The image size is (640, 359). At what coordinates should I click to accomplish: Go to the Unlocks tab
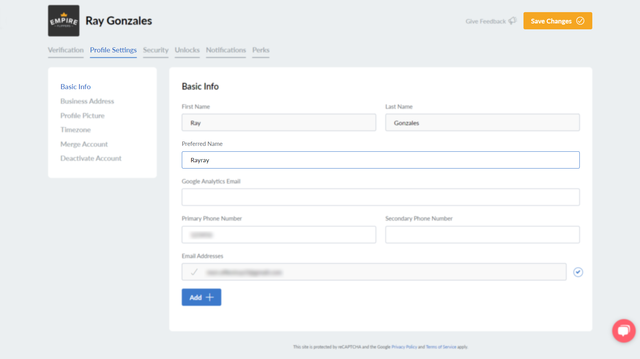coord(187,50)
